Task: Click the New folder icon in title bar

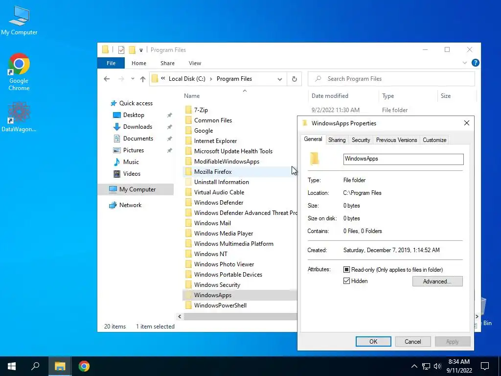Action: 132,50
